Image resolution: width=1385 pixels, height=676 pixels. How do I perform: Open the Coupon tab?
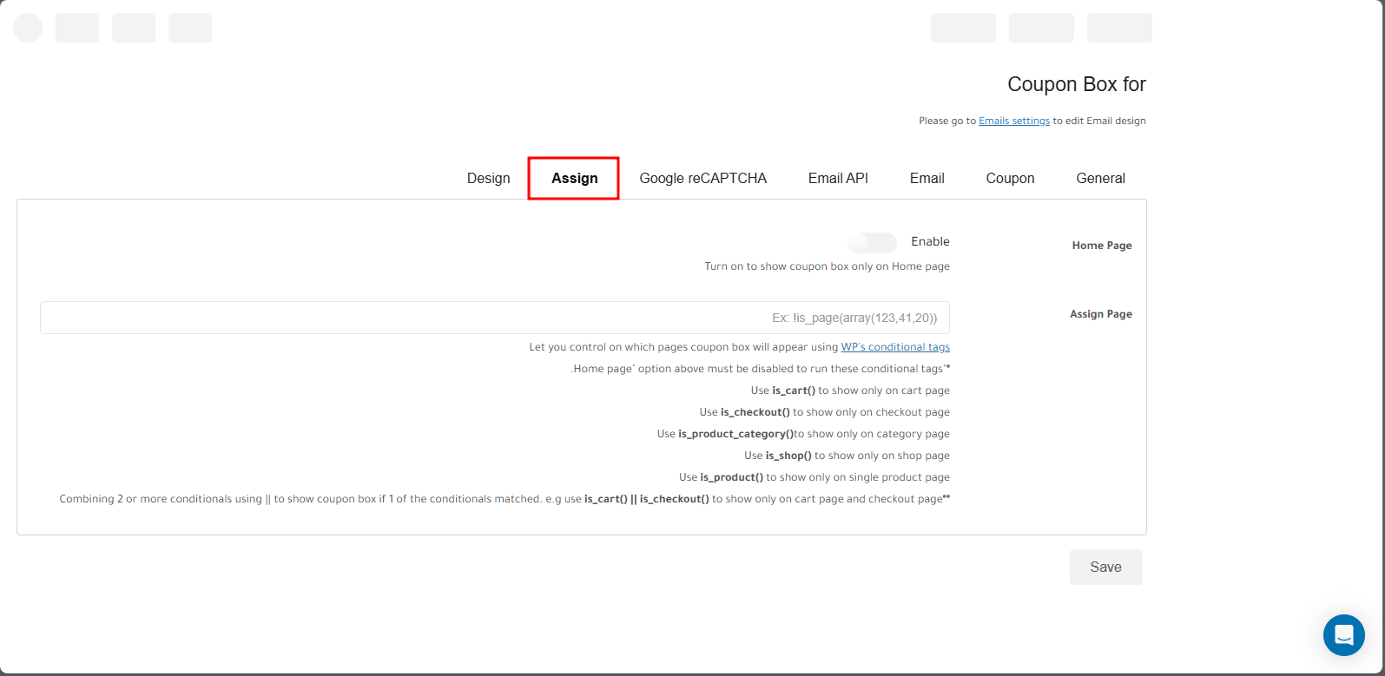coord(1010,178)
